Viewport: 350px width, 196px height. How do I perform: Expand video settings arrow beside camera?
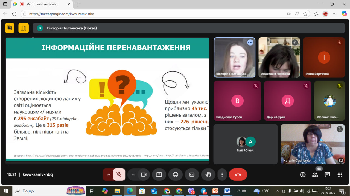point(133,175)
